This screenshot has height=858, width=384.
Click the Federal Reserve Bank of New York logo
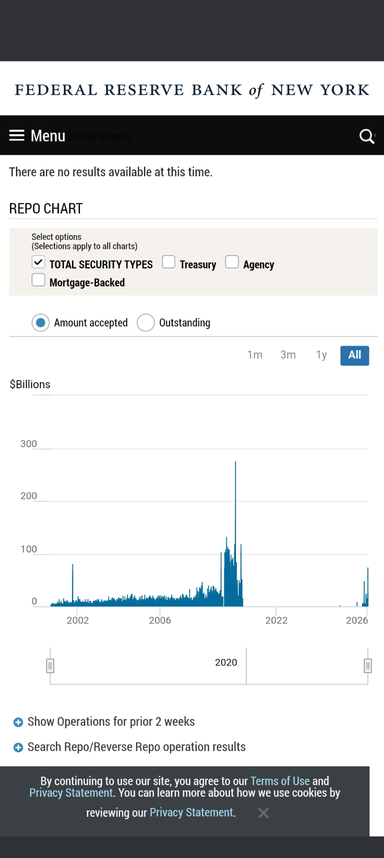click(x=192, y=90)
